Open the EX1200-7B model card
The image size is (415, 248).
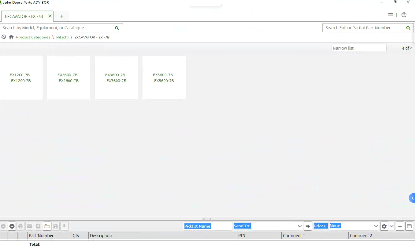pos(21,78)
